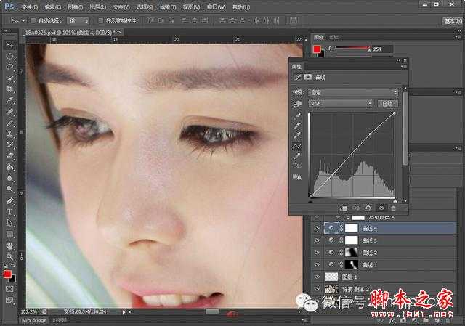Image resolution: width=465 pixels, height=326 pixels.
Task: Enable the 自动选择 checkbox
Action: click(x=34, y=21)
